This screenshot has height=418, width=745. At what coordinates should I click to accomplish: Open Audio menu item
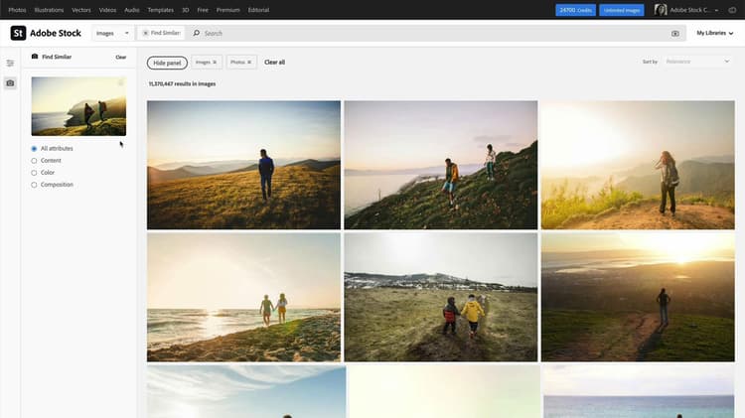point(131,10)
